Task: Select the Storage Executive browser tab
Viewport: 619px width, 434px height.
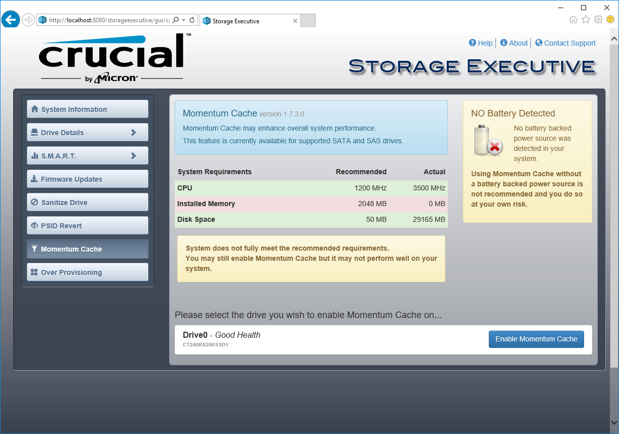Action: pyautogui.click(x=250, y=21)
